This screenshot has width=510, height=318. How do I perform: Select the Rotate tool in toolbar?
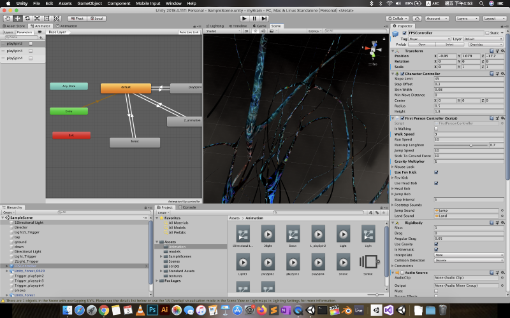[x=26, y=18]
